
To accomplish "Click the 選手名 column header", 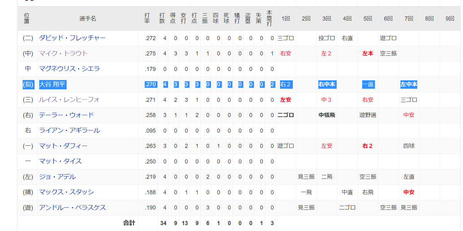I will coord(88,19).
